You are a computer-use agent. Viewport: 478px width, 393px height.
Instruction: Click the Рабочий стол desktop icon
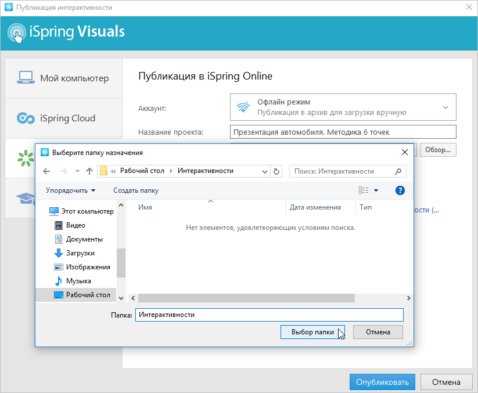[x=59, y=295]
